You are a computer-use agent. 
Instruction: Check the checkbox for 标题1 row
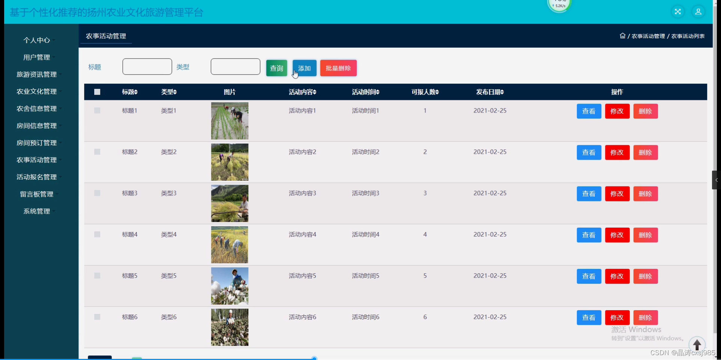point(97,111)
